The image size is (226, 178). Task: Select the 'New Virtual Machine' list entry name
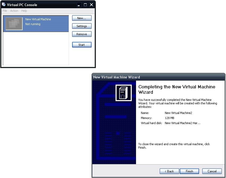(x=38, y=19)
